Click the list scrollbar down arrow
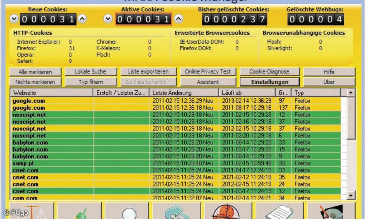365x219 pixels. [x=351, y=196]
